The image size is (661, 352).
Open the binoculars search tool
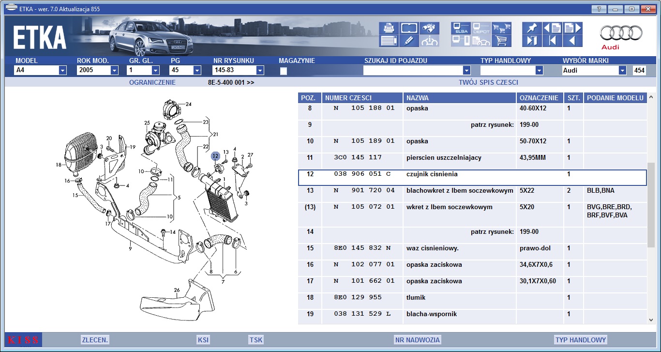[430, 28]
